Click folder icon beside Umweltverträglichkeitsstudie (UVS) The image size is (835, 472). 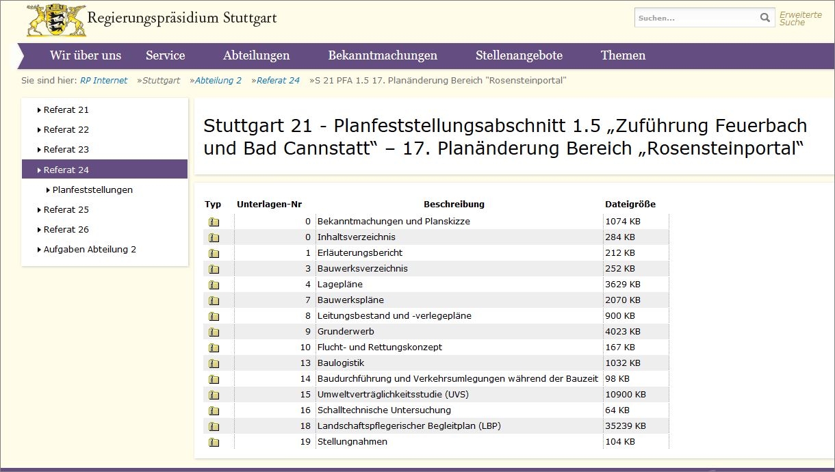214,395
